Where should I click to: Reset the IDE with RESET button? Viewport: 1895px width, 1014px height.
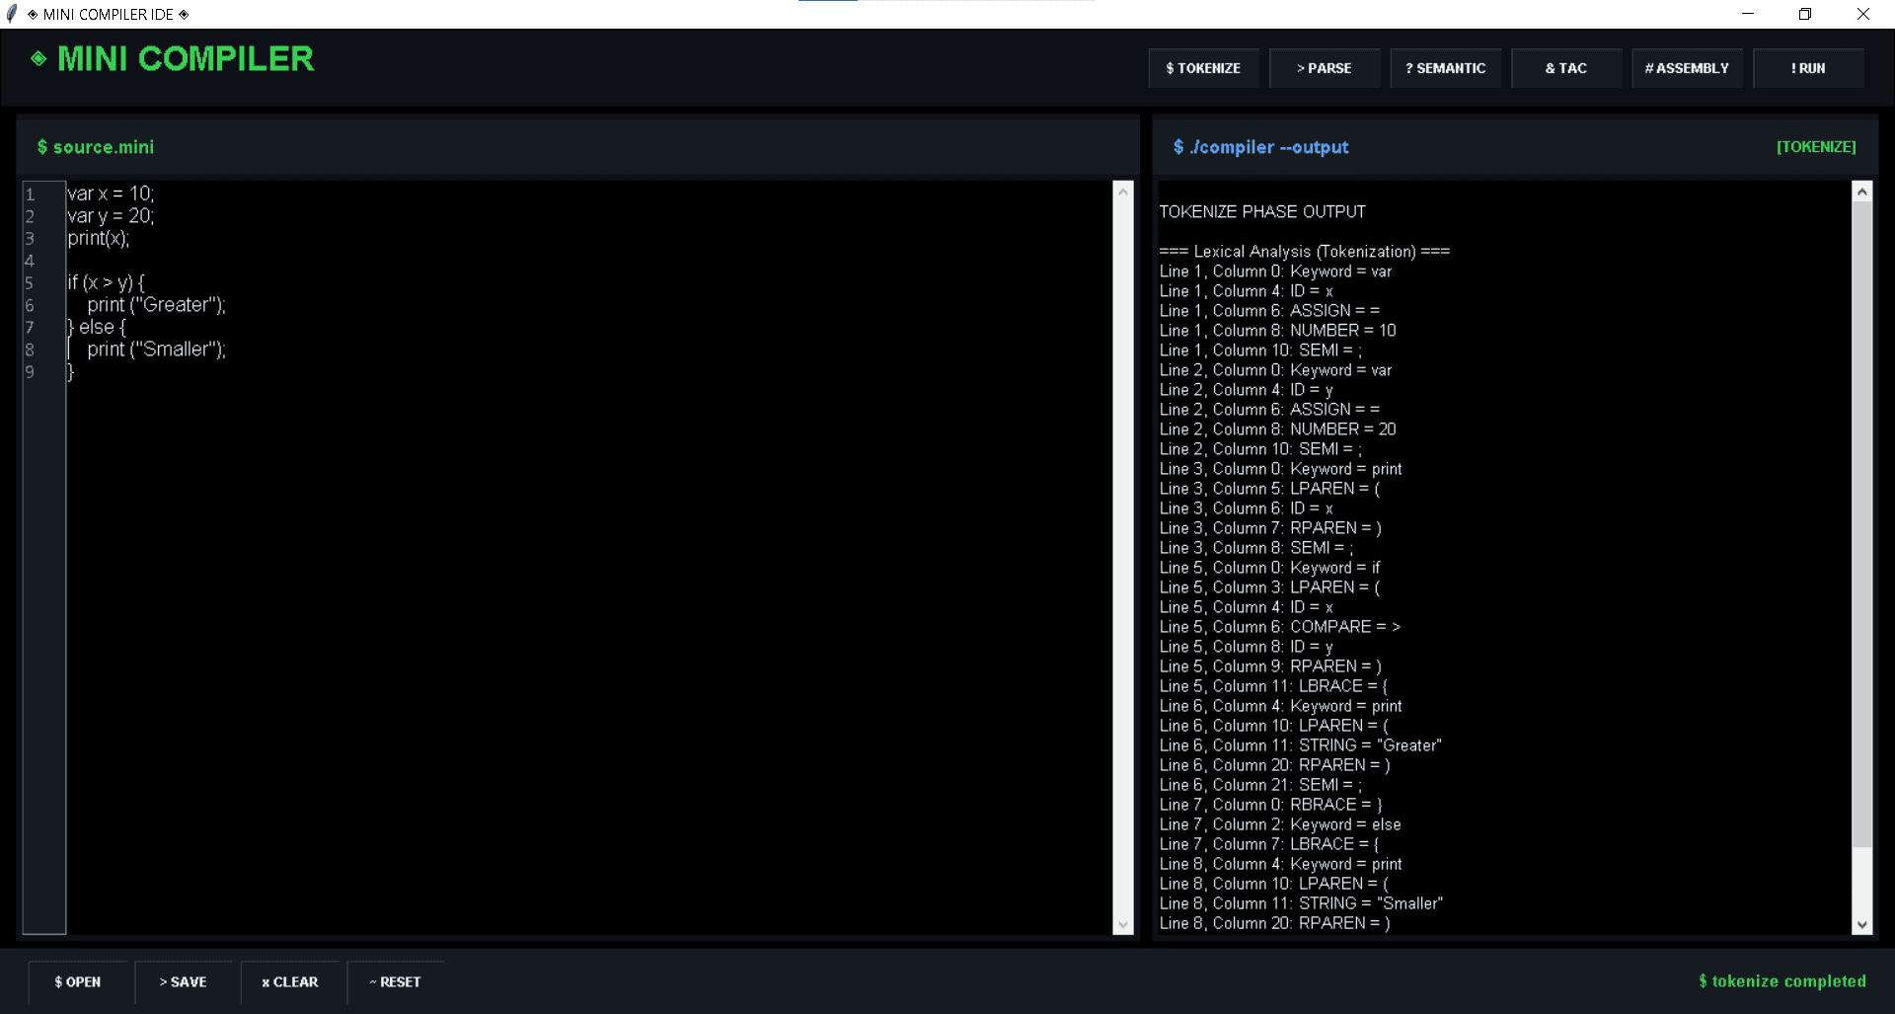tap(396, 981)
